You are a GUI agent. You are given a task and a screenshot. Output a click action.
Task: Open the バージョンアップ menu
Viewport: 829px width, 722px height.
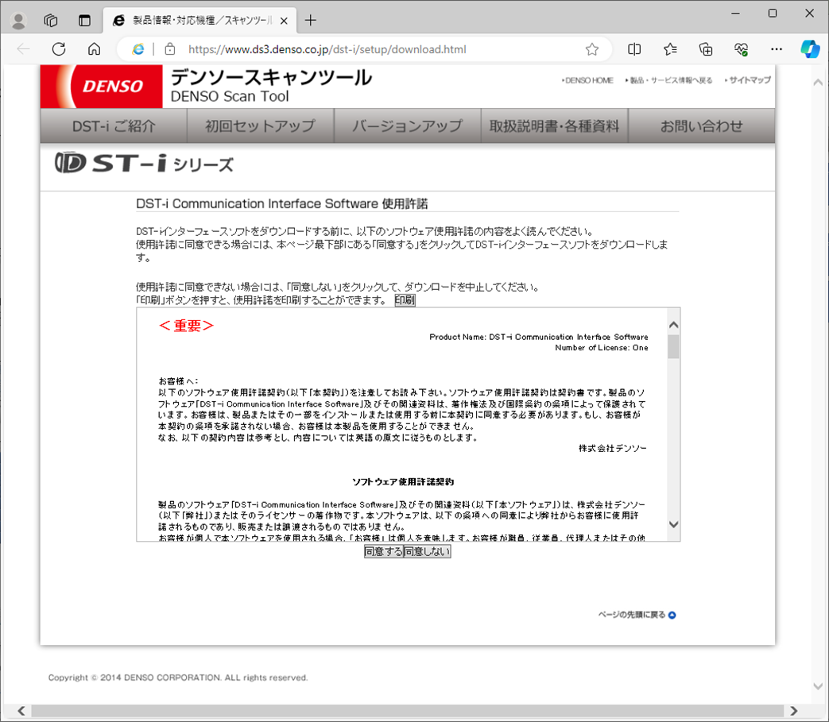pos(408,125)
